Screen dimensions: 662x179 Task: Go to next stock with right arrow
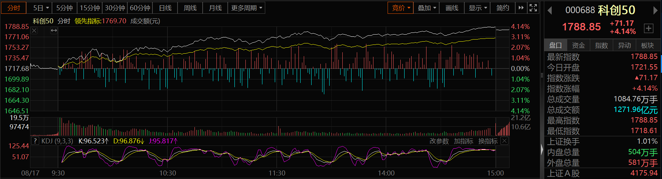click(655, 11)
